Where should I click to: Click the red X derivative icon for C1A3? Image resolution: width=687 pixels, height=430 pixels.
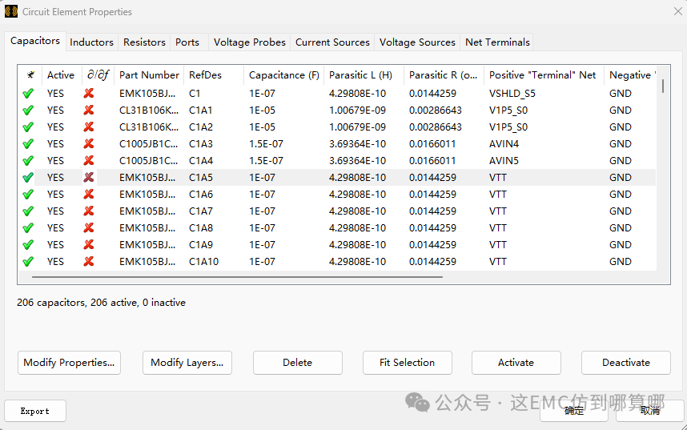click(89, 143)
